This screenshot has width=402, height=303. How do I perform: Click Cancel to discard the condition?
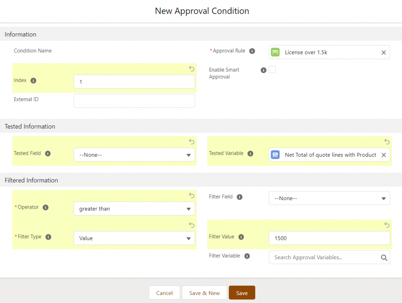tap(164, 293)
